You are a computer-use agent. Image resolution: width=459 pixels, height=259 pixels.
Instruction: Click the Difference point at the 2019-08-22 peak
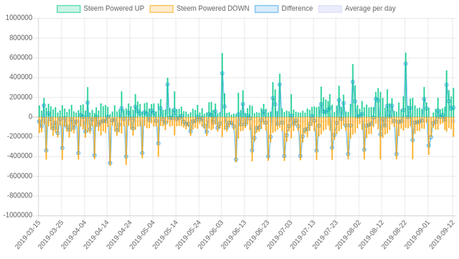pos(405,64)
